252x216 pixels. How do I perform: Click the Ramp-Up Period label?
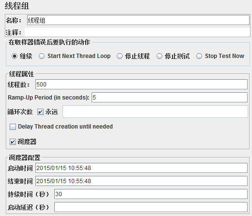[x=48, y=98]
